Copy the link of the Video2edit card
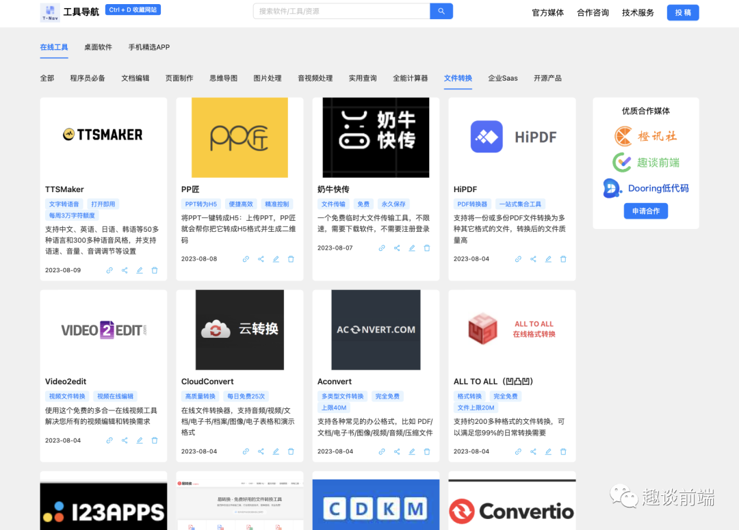 click(x=109, y=440)
